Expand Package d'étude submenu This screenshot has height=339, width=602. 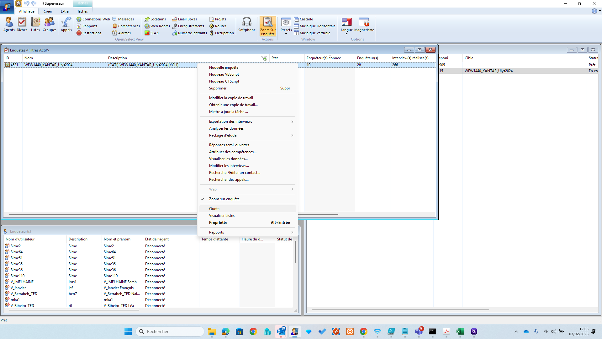pos(247,135)
